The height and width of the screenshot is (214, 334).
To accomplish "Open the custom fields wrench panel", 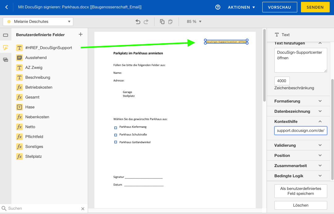I will coord(6,48).
